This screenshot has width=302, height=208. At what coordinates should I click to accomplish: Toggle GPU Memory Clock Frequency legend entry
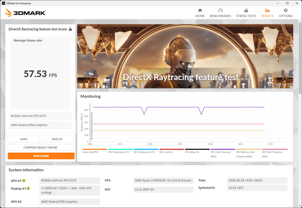[249, 153]
